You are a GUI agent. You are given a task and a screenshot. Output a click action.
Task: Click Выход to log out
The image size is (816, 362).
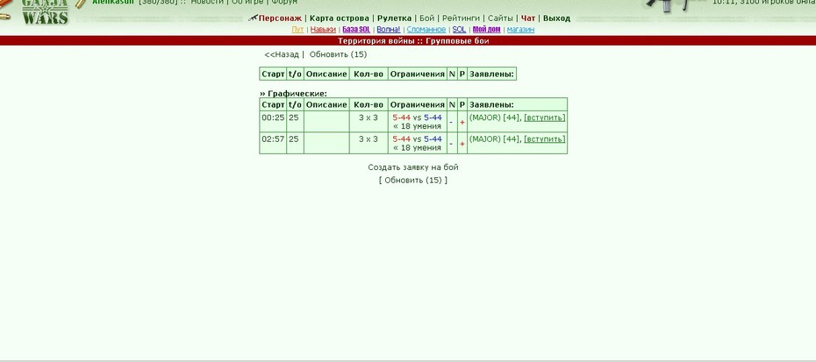coord(557,18)
